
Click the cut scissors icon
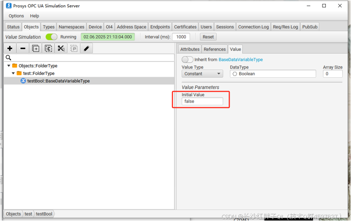point(61,49)
